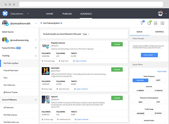169x124 pixels.
Task: Open HISTORY in Twitter link
Action: (82, 89)
